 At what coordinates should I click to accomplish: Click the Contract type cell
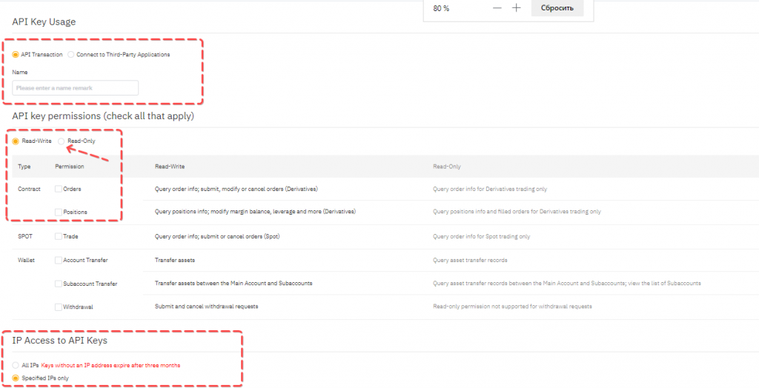click(29, 189)
